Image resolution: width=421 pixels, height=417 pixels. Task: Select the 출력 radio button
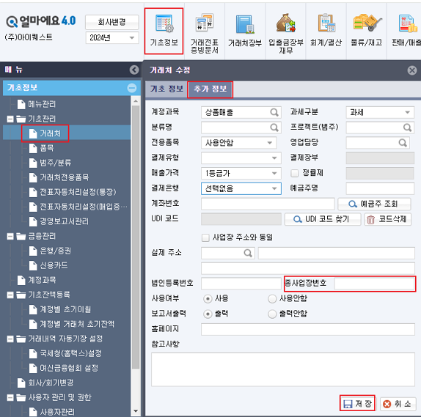[208, 314]
